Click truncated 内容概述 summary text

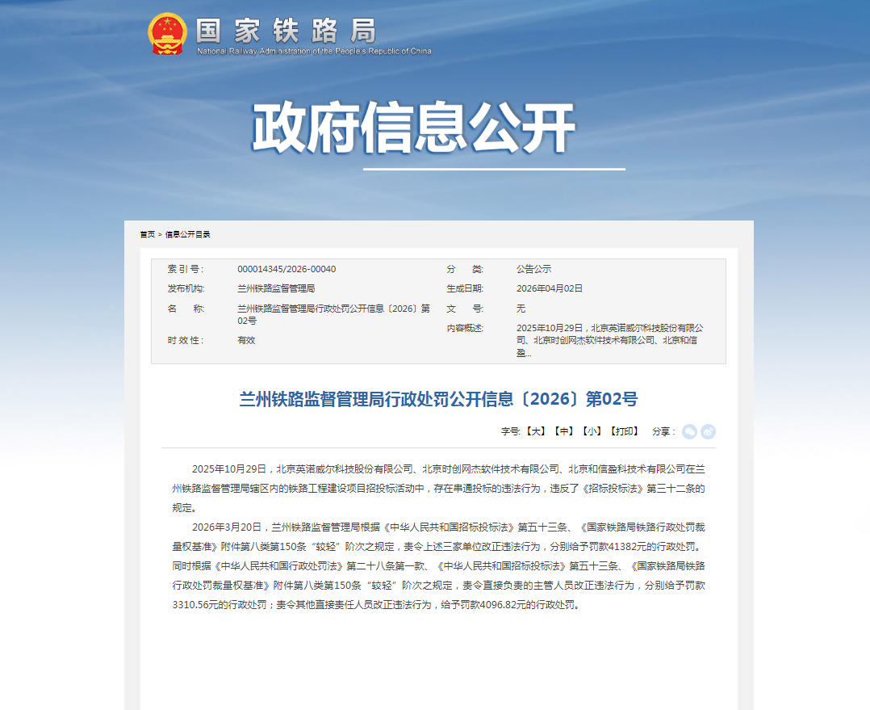(x=609, y=340)
